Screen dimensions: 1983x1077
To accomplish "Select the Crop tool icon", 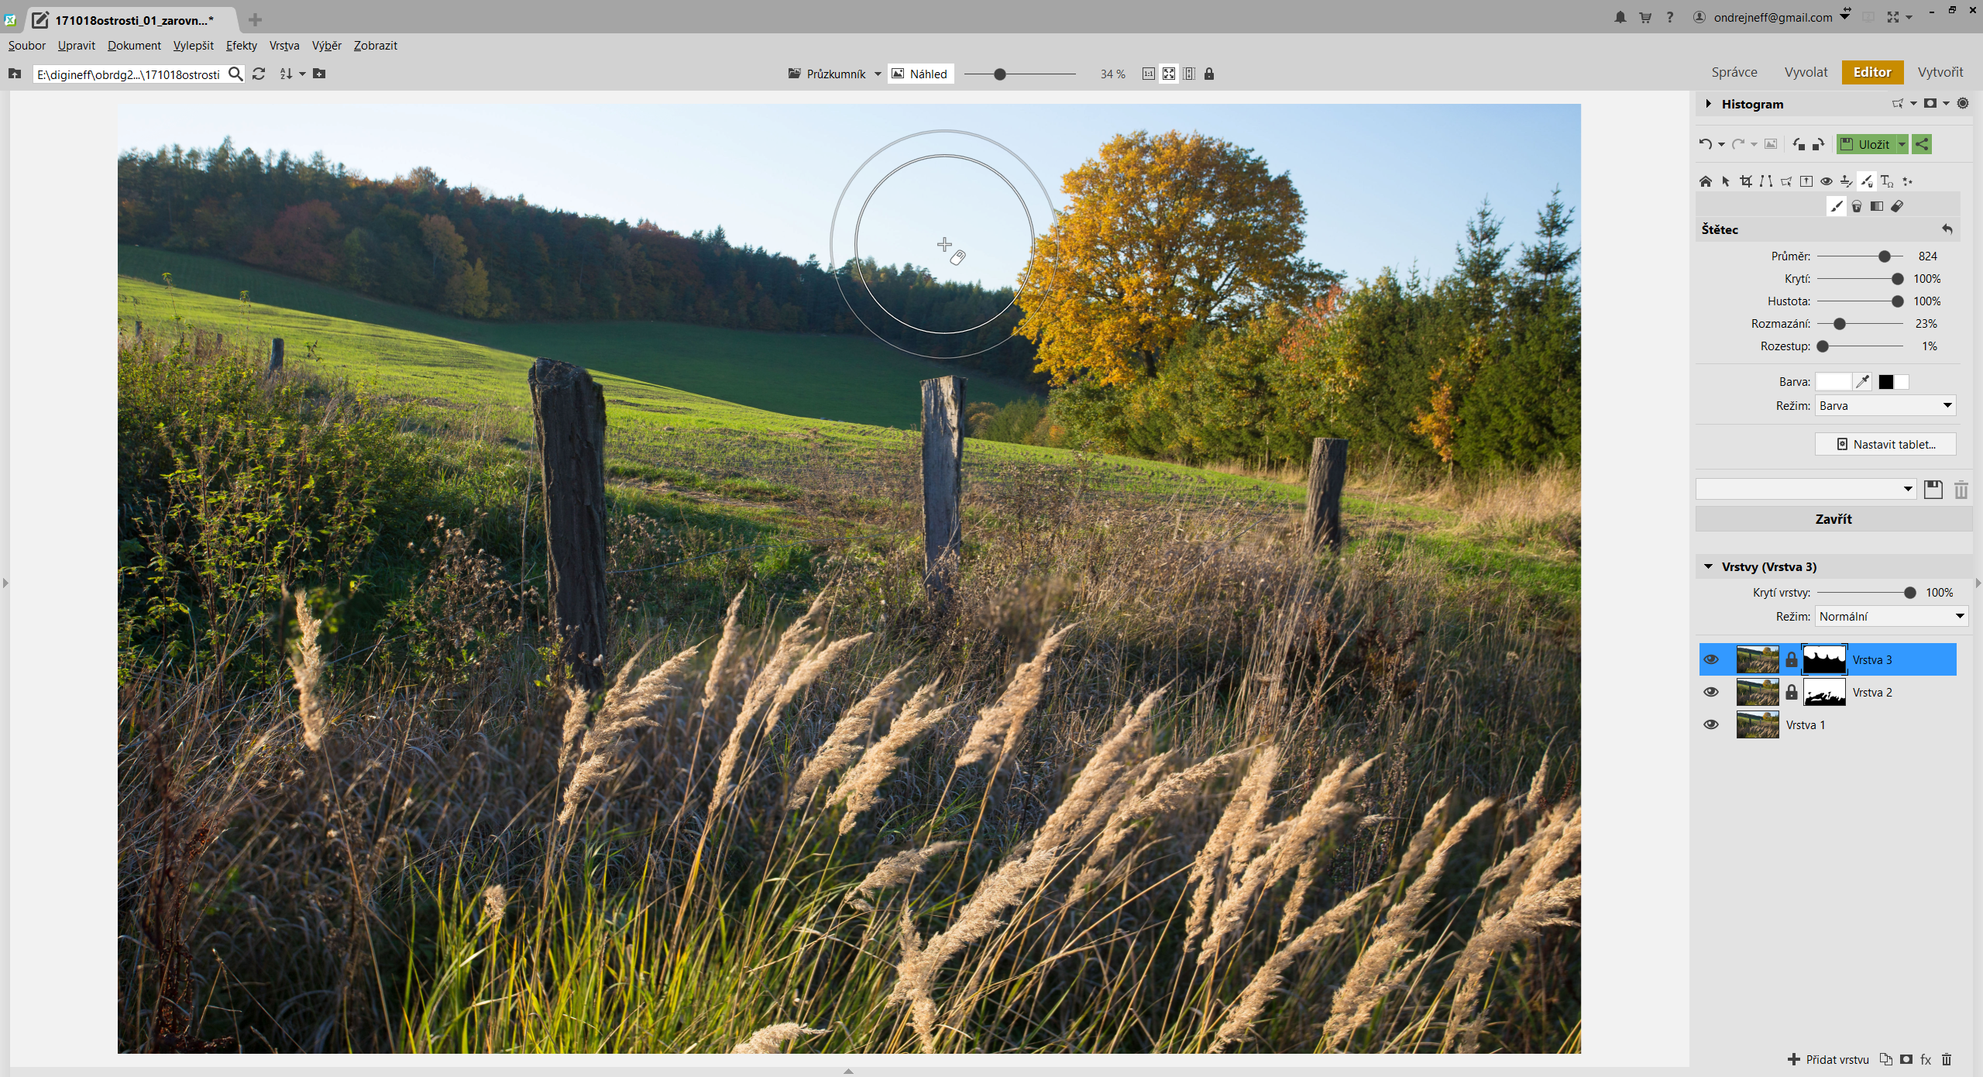I will click(1745, 181).
